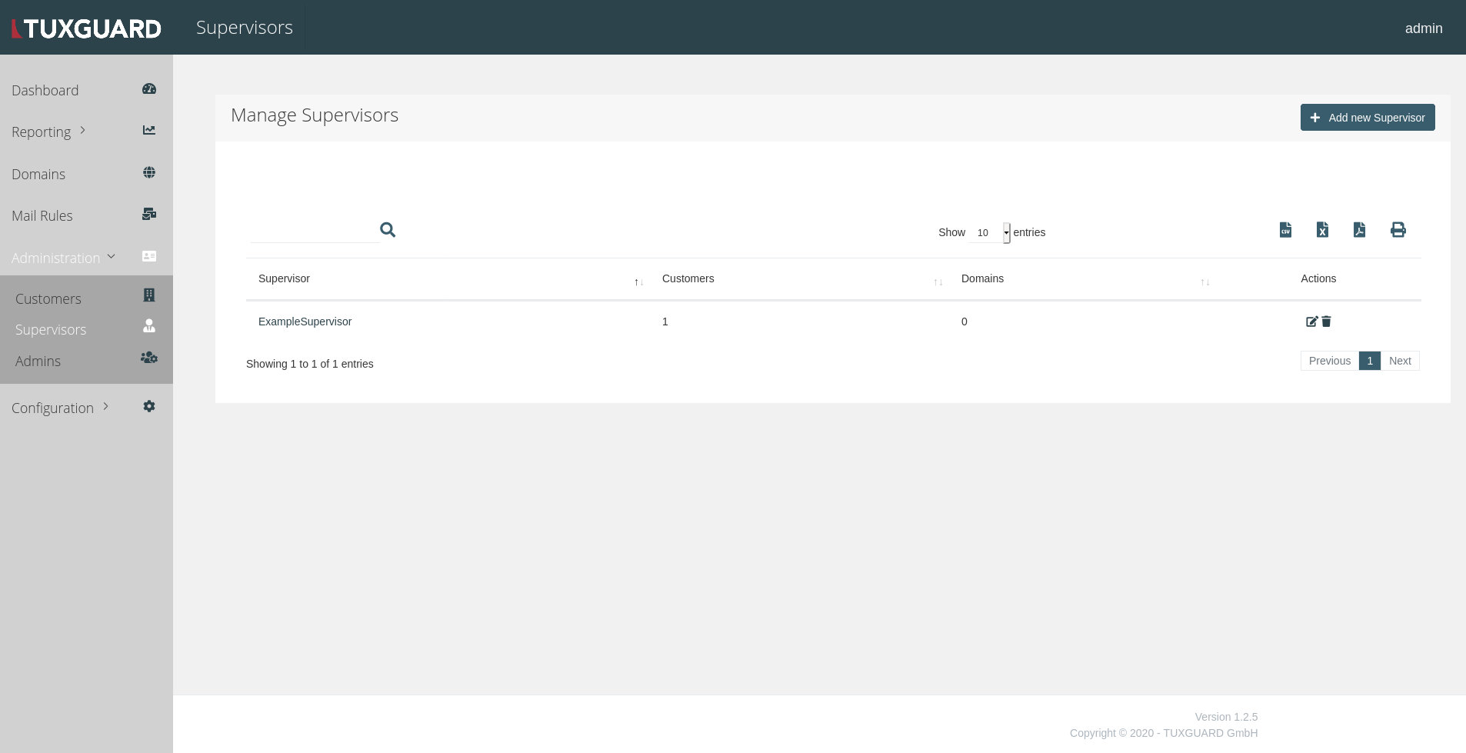Click the search input field

(x=314, y=231)
